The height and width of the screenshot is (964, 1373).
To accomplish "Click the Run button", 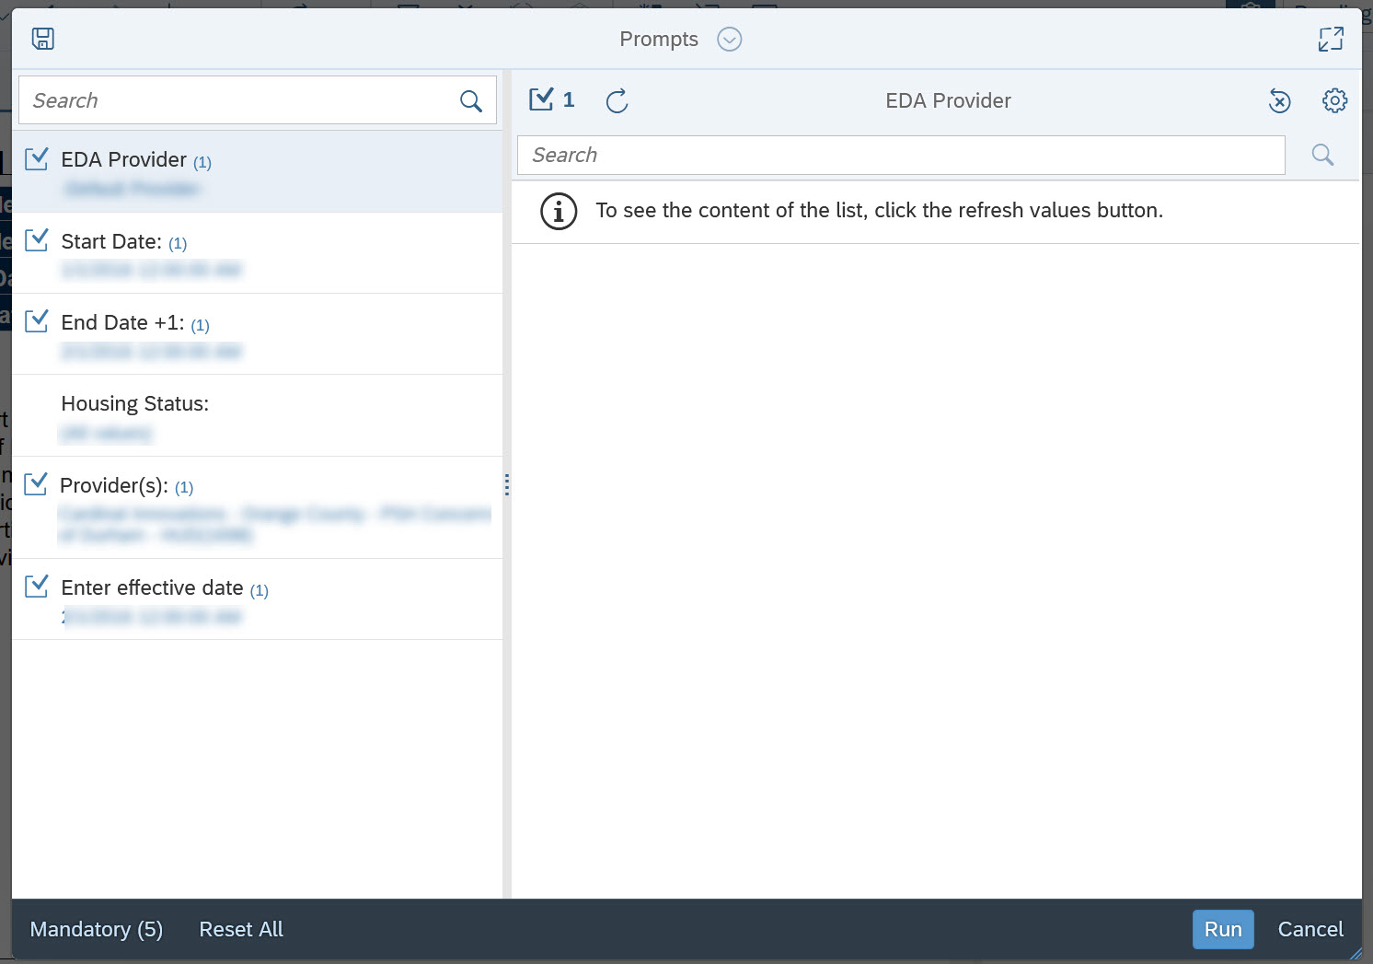I will point(1223,930).
